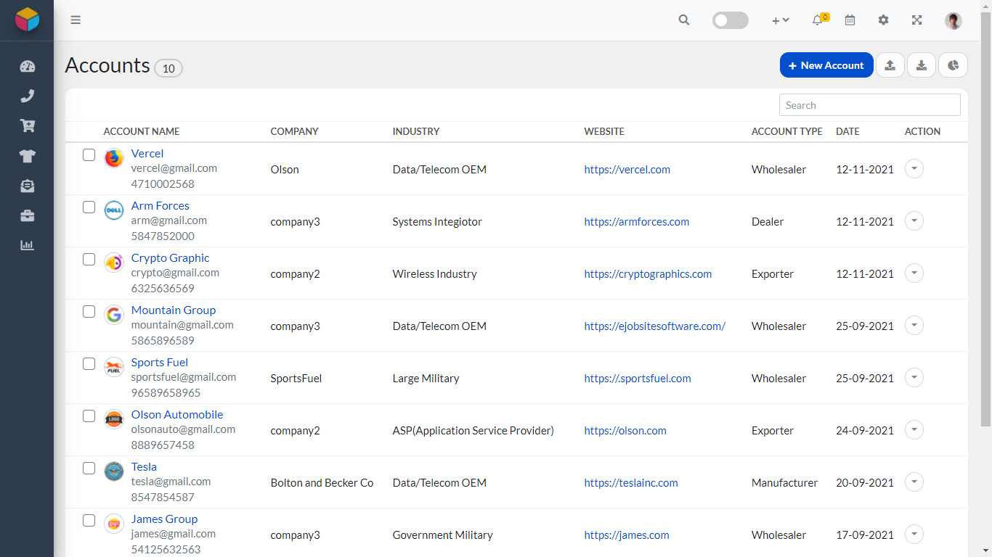The width and height of the screenshot is (992, 557).
Task: Open the ID badge sidebar icon
Action: coord(28,186)
